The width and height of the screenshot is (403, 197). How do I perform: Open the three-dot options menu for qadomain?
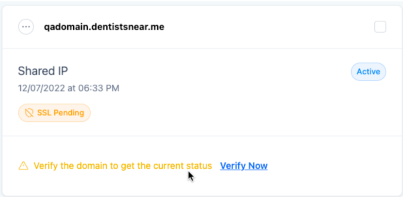pyautogui.click(x=26, y=27)
